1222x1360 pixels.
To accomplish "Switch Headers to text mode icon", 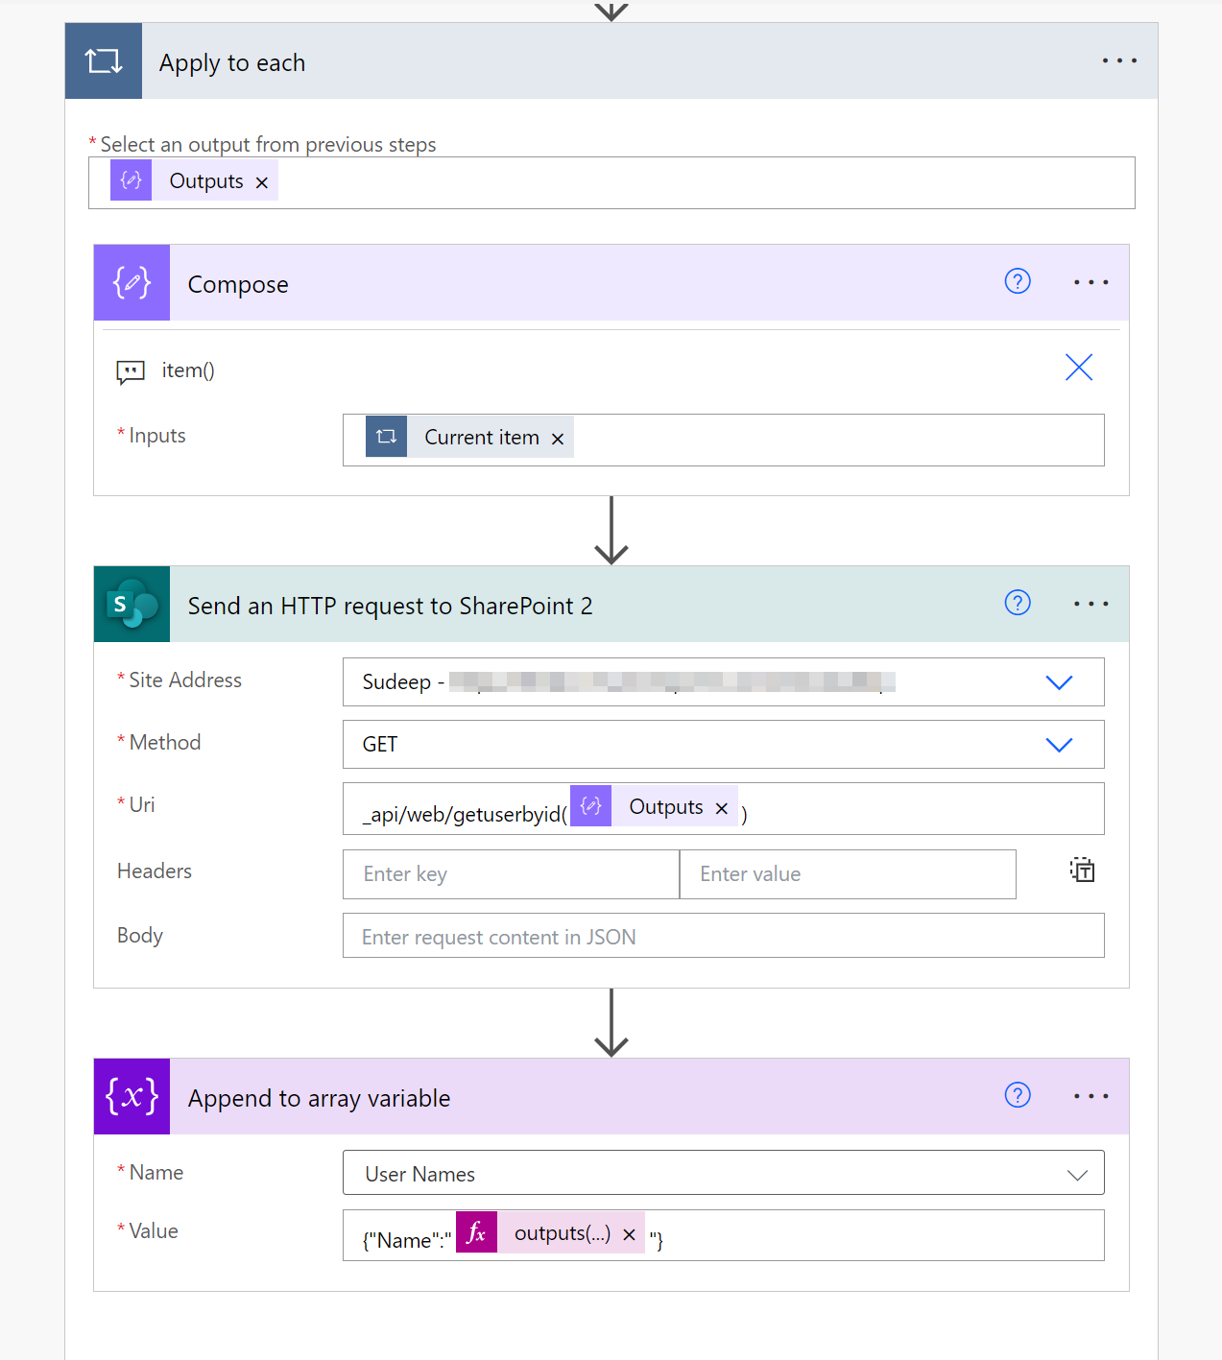I will pos(1082,871).
